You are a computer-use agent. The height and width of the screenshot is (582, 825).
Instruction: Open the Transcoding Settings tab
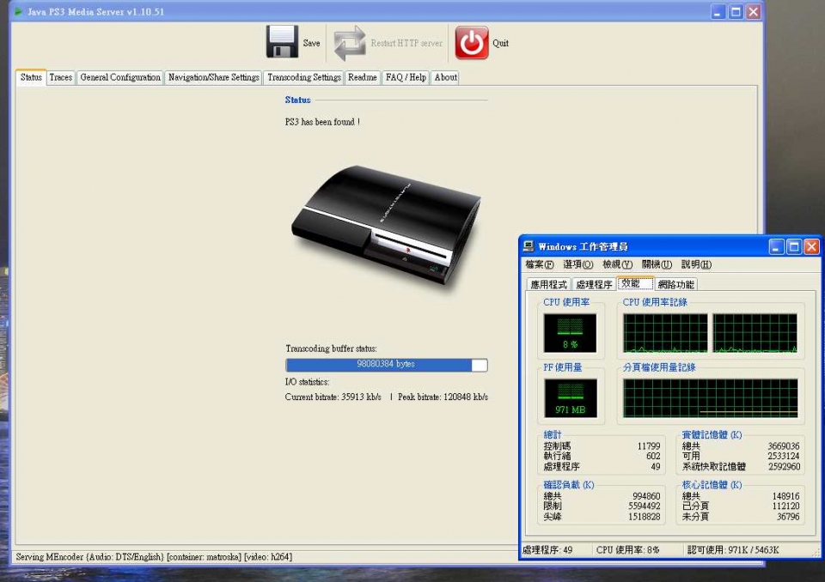click(x=303, y=77)
